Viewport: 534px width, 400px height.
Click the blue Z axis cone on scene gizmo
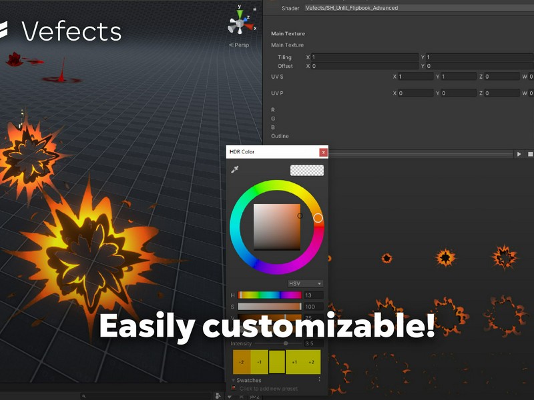[245, 19]
